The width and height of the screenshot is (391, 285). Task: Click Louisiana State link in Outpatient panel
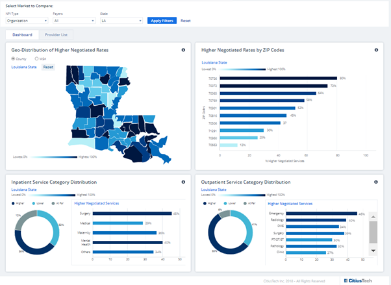pyautogui.click(x=214, y=190)
